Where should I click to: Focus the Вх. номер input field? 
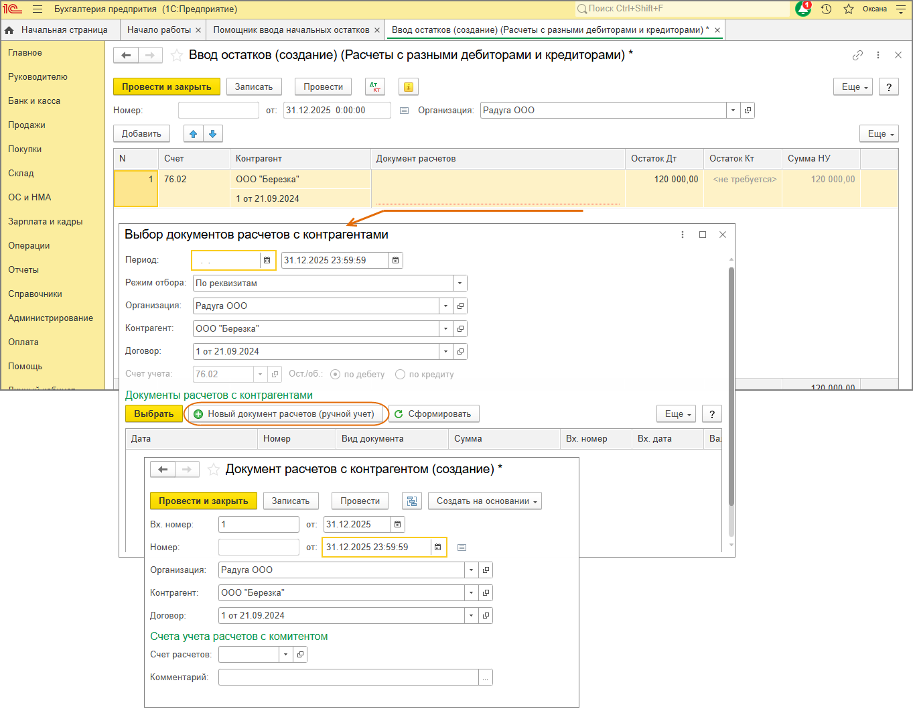pos(259,525)
